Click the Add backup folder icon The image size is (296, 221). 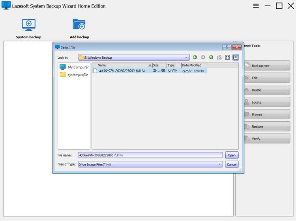(x=79, y=24)
